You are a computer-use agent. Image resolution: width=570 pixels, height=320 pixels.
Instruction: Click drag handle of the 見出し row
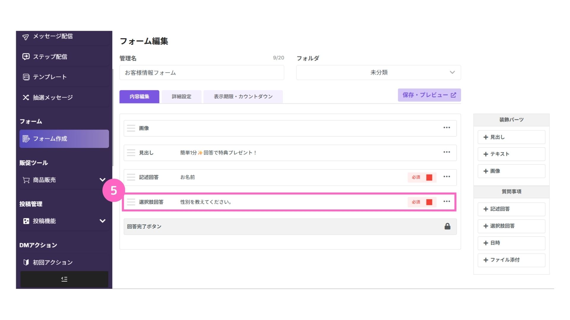coord(131,153)
